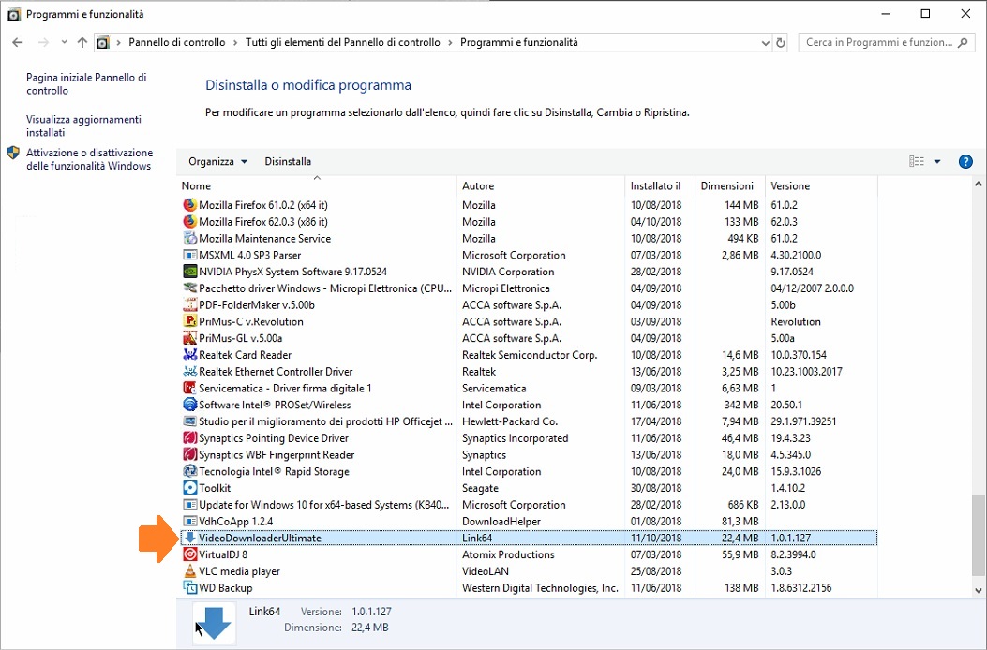Sort by the Nome column header
This screenshot has width=987, height=650.
tap(317, 185)
